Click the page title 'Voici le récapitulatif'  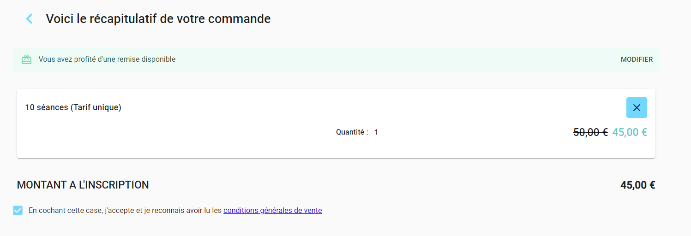click(158, 19)
